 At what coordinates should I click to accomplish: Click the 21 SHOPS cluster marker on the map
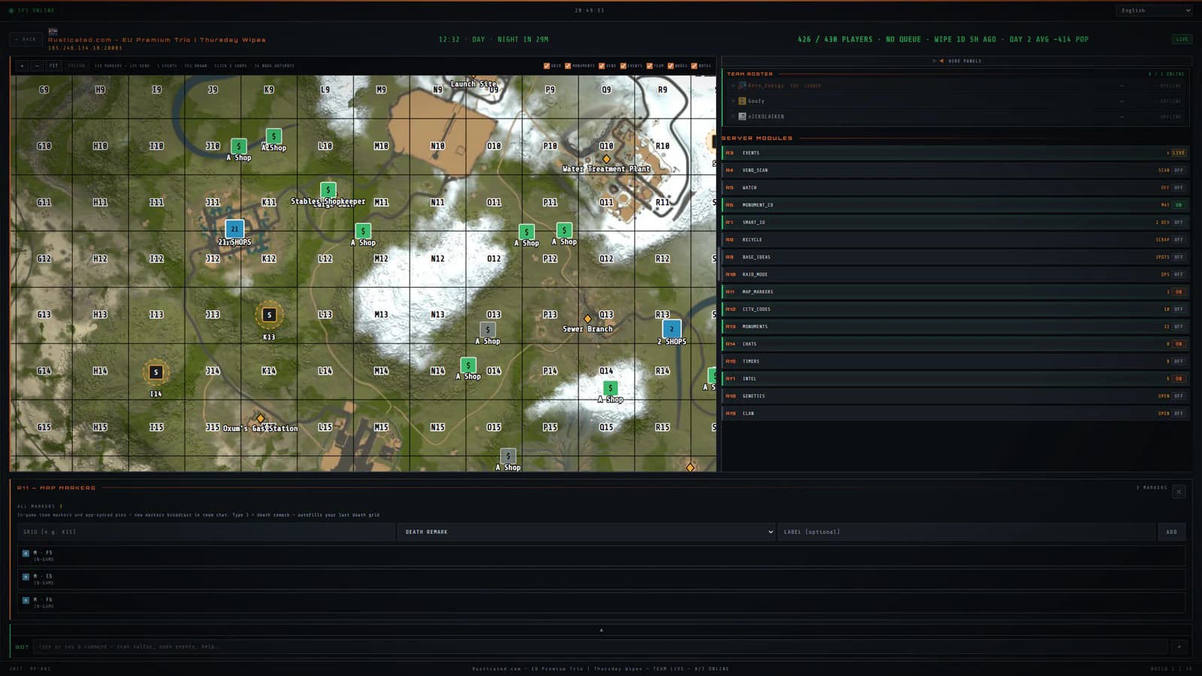234,229
